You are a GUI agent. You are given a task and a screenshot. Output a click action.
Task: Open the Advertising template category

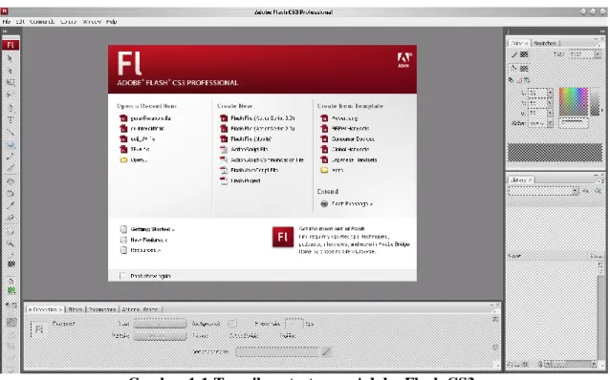pyautogui.click(x=339, y=118)
